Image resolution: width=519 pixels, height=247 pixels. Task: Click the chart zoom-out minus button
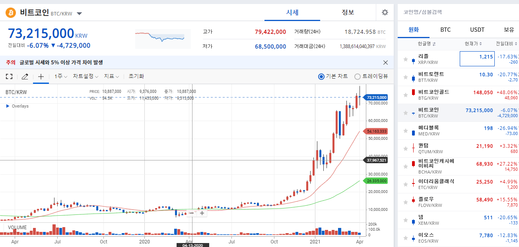pos(192,213)
